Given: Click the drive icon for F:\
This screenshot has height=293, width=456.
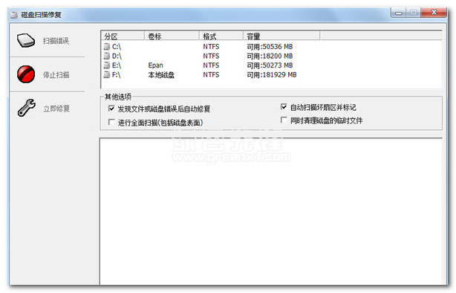Looking at the screenshot, I should 107,74.
